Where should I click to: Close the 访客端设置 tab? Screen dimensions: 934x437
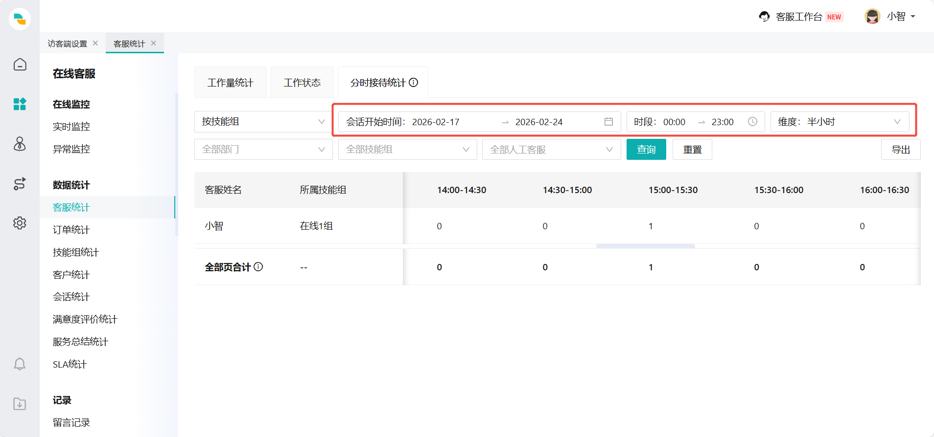(95, 44)
